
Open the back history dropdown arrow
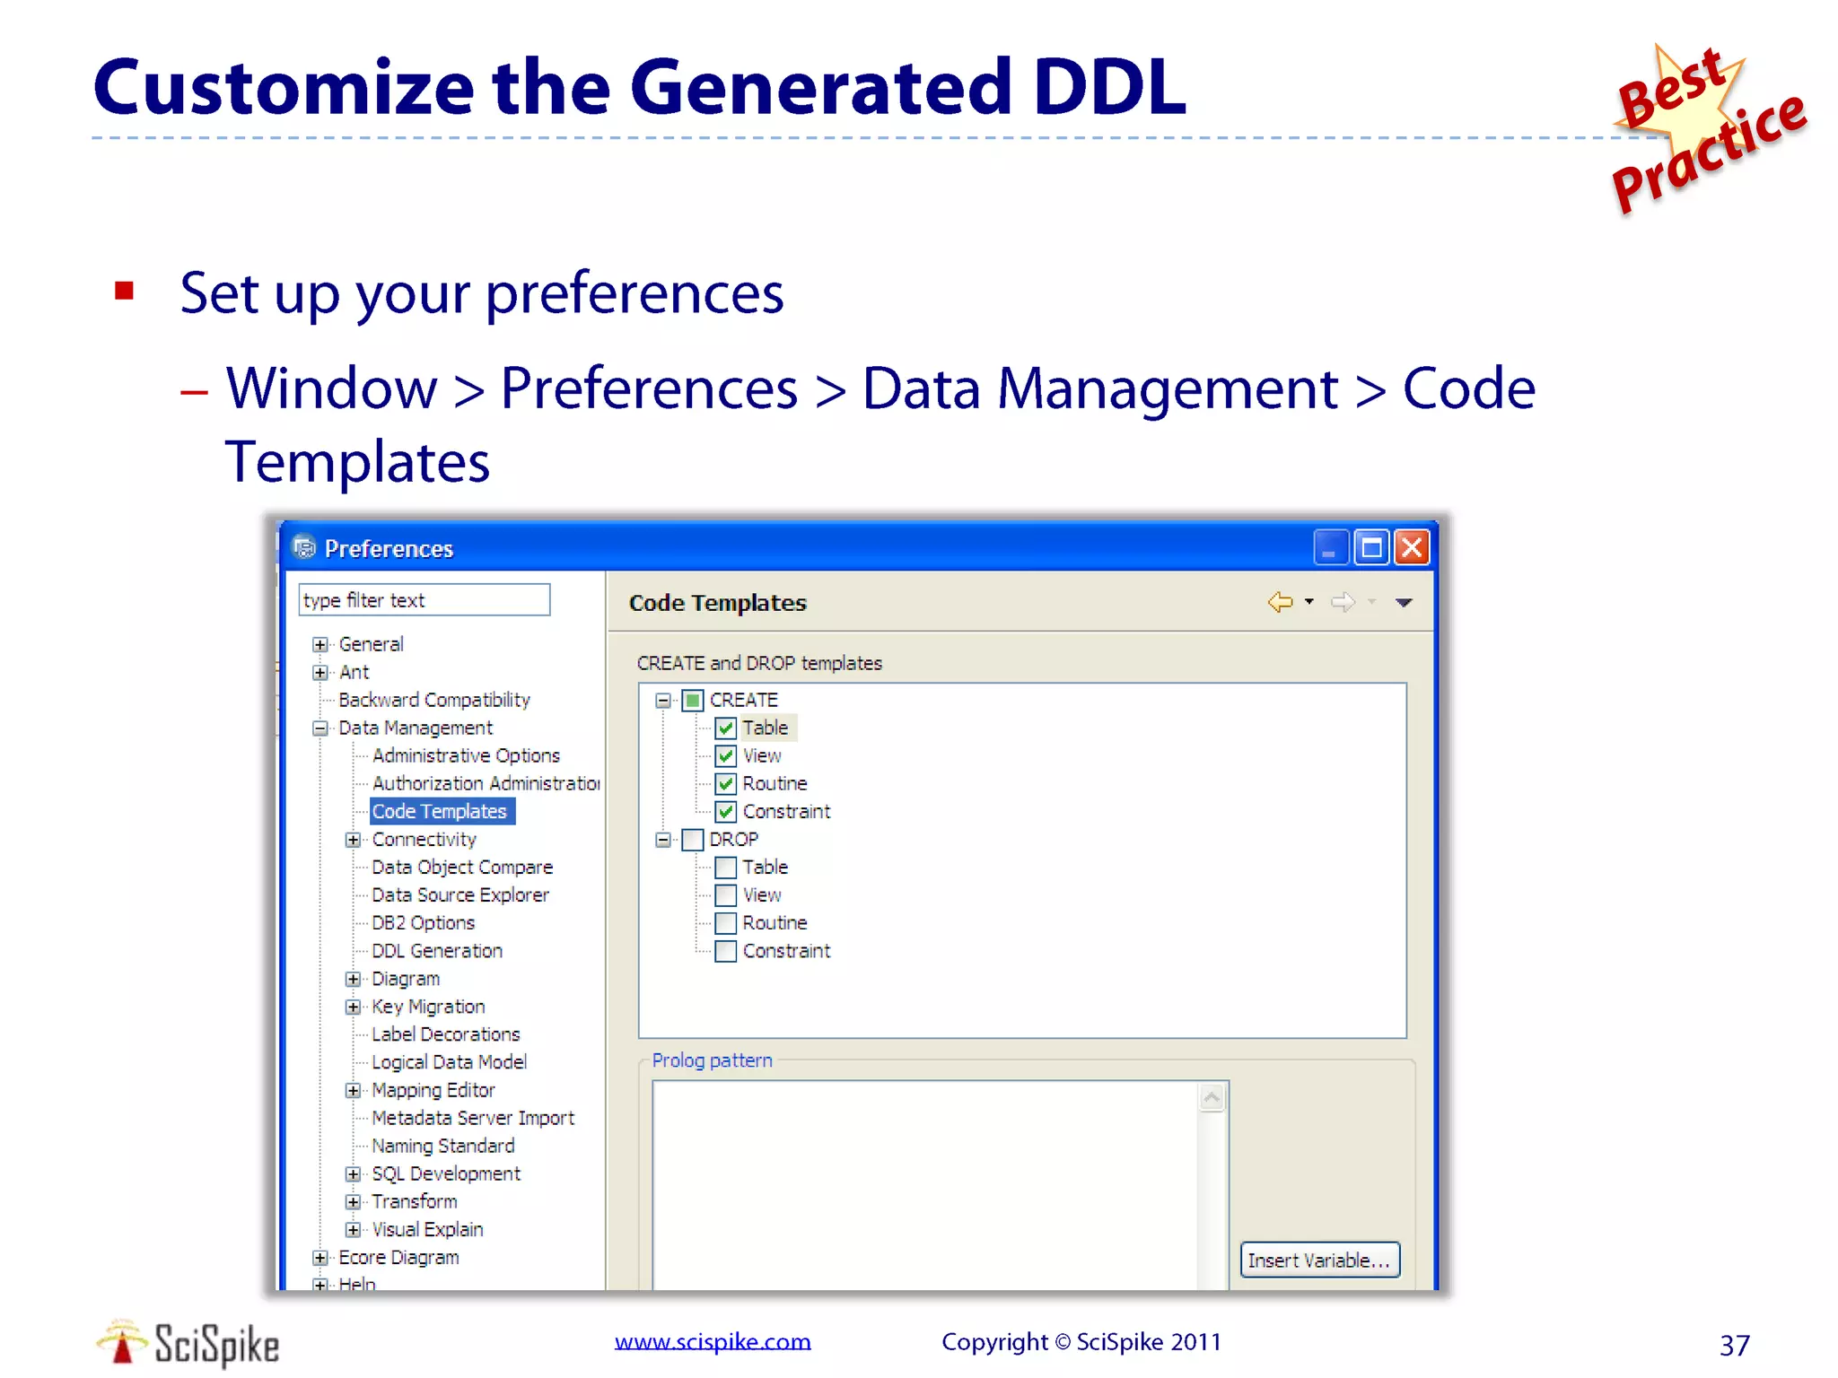click(x=1309, y=602)
